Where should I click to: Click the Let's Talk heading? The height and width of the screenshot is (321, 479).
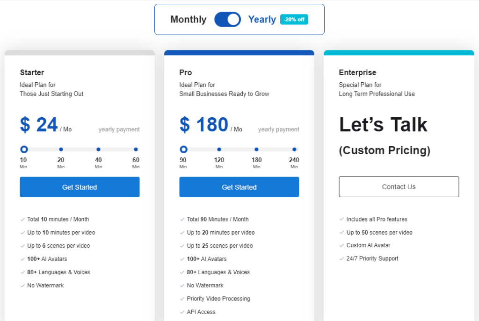383,124
